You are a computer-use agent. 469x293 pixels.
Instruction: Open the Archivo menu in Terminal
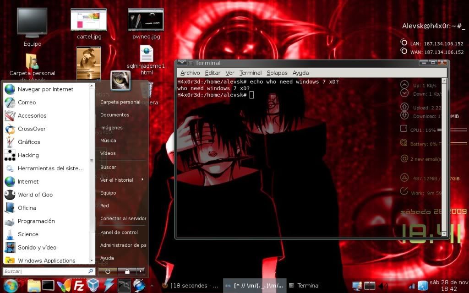coord(190,73)
